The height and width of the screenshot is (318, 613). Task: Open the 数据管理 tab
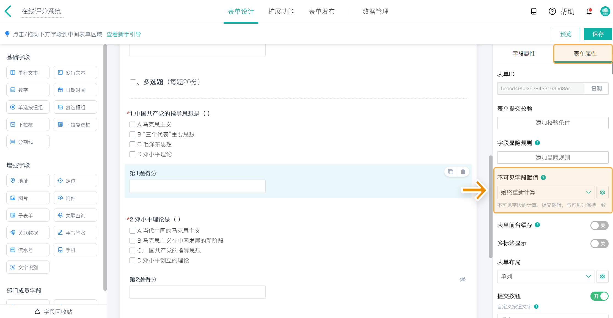[375, 12]
